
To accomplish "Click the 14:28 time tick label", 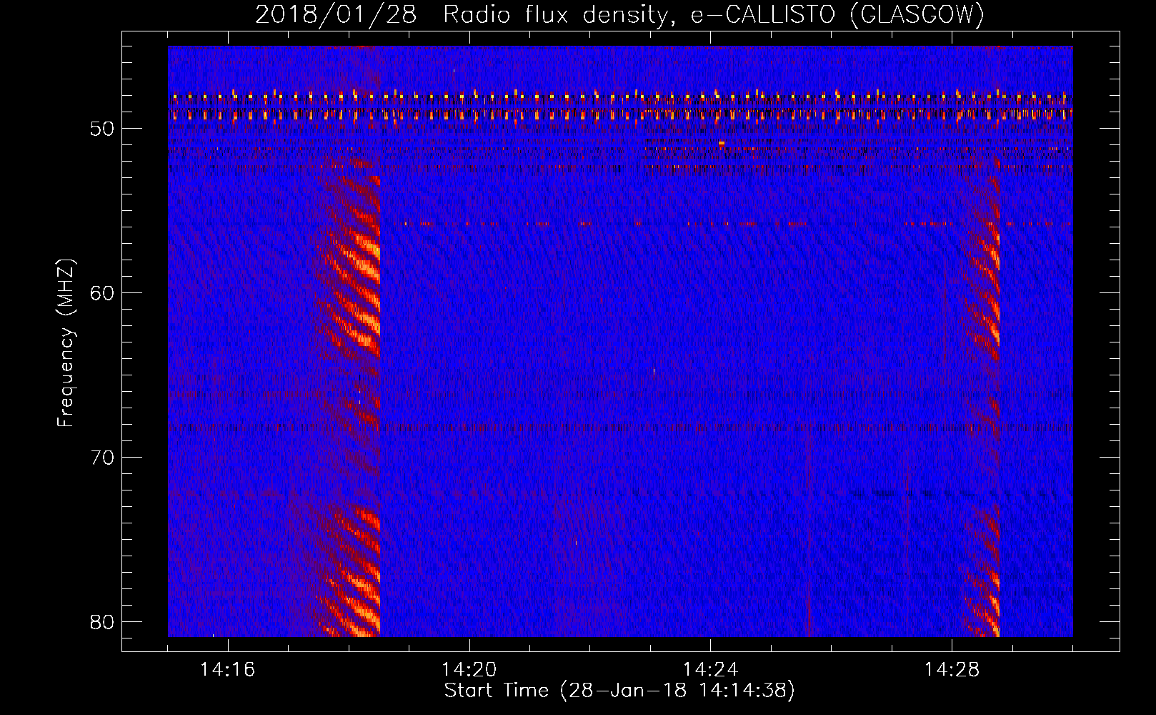I will point(952,669).
